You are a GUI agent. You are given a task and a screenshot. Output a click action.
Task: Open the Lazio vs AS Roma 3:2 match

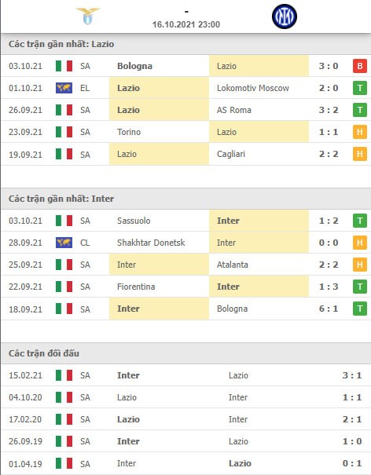pyautogui.click(x=185, y=110)
